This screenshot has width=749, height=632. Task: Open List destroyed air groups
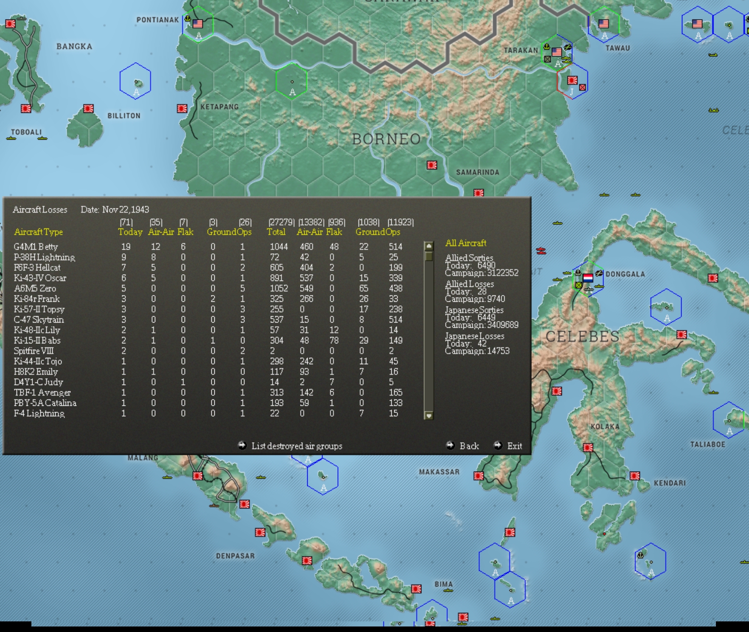pos(297,446)
